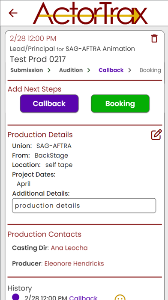Click chevron after Submission
Image resolution: width=168 pixels, height=300 pixels.
tap(49, 70)
